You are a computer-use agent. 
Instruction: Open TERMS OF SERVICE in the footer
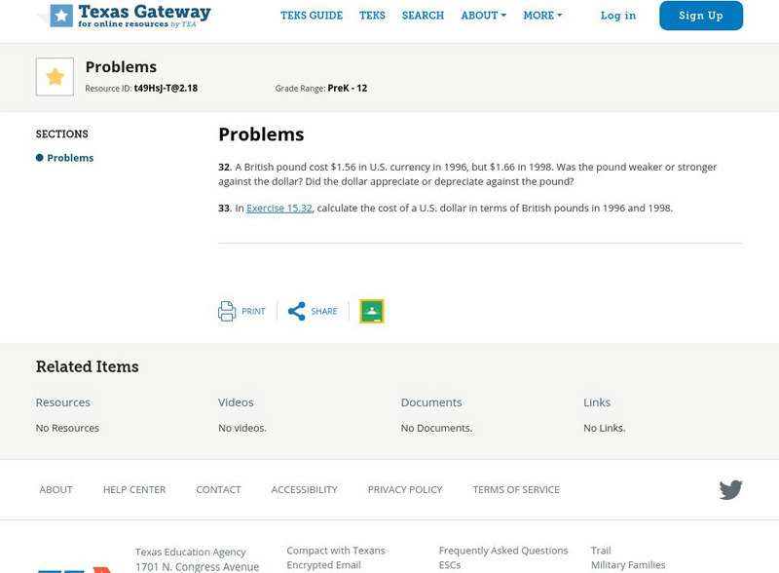515,489
